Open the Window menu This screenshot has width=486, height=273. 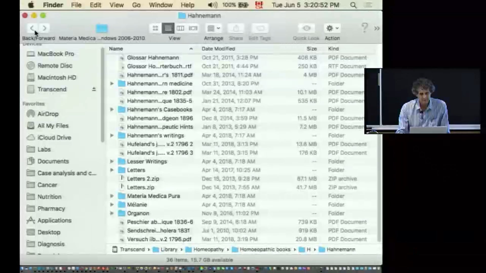tap(160, 5)
